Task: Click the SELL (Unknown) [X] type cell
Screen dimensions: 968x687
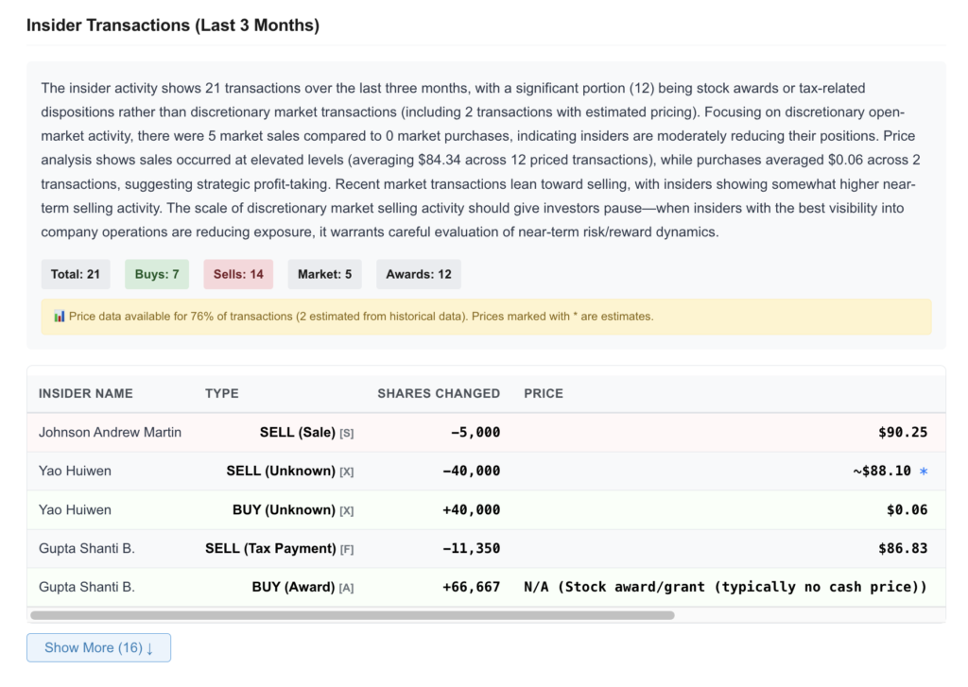Action: [290, 471]
